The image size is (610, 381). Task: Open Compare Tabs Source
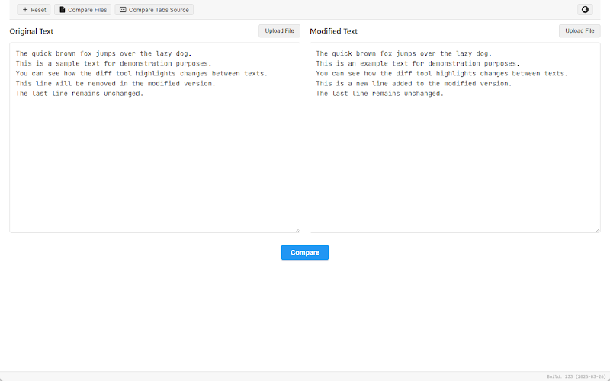(x=154, y=10)
